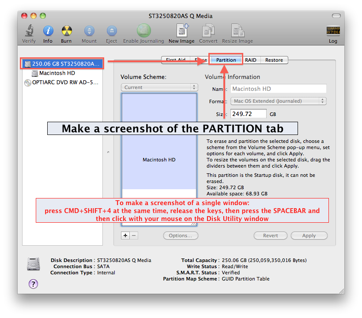Switch to the First Aid tab

click(176, 60)
